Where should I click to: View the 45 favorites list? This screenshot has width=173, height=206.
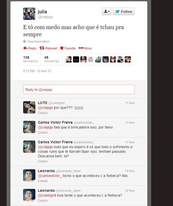(x=52, y=59)
